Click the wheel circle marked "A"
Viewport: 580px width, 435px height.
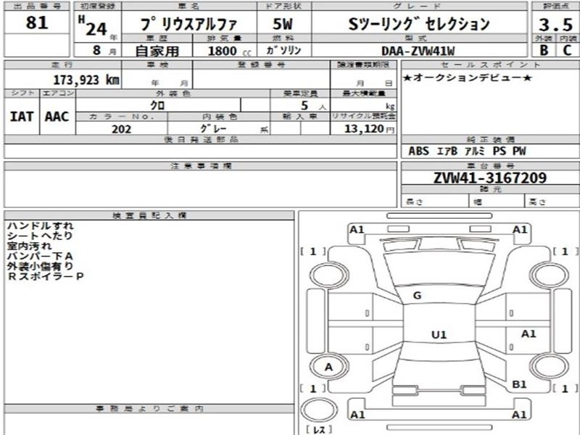click(x=329, y=367)
